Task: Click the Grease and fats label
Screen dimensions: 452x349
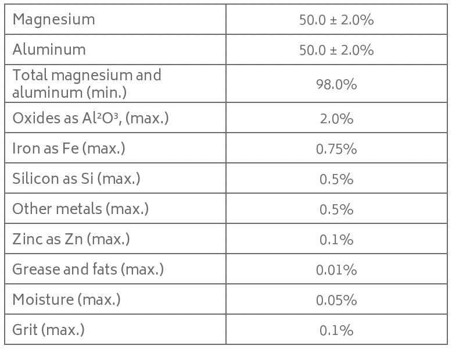Action: point(88,269)
